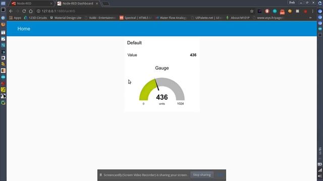Open the 123D Circuits bookmark
Image resolution: width=323 pixels, height=181 pixels.
coord(35,18)
